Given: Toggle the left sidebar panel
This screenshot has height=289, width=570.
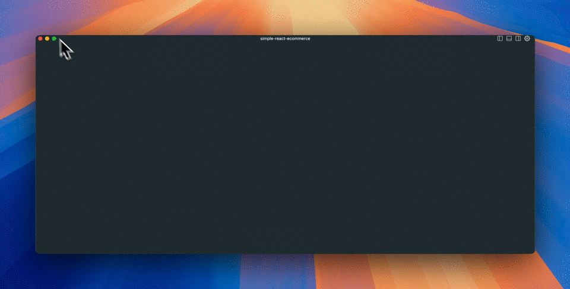Looking at the screenshot, I should point(500,38).
